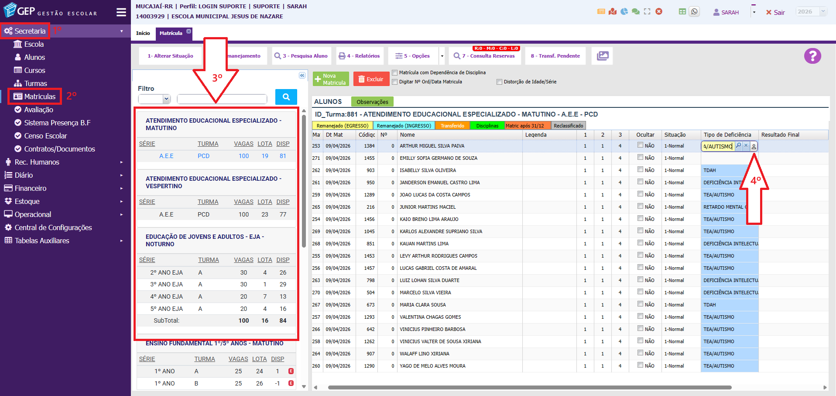Screen dimensions: 836x396
Task: Enable Matrícula com Dependência de Disciplina checkbox
Action: [x=395, y=73]
